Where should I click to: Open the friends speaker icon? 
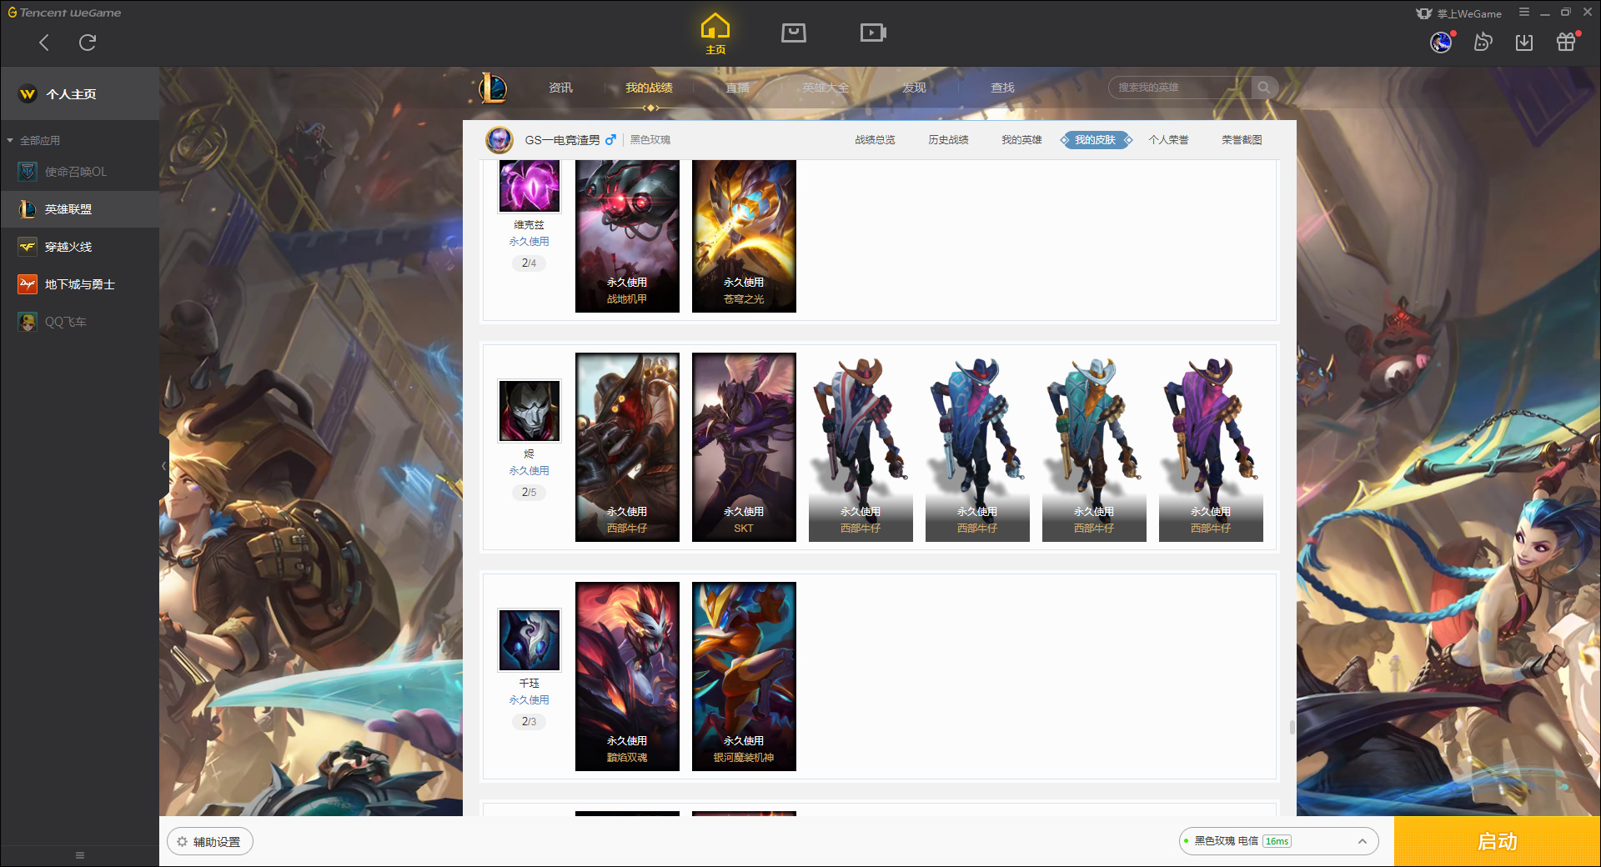click(1483, 42)
